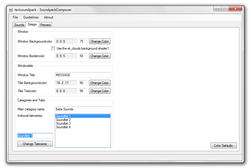The width and height of the screenshot is (252, 168).
Task: Click the Title Textcolor opacity field showing 99
Action: point(83,91)
